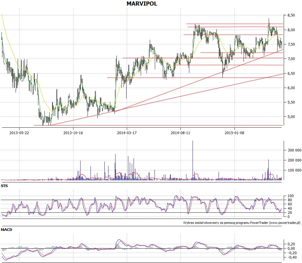Click the 7,00 price axis label

tap(291, 59)
